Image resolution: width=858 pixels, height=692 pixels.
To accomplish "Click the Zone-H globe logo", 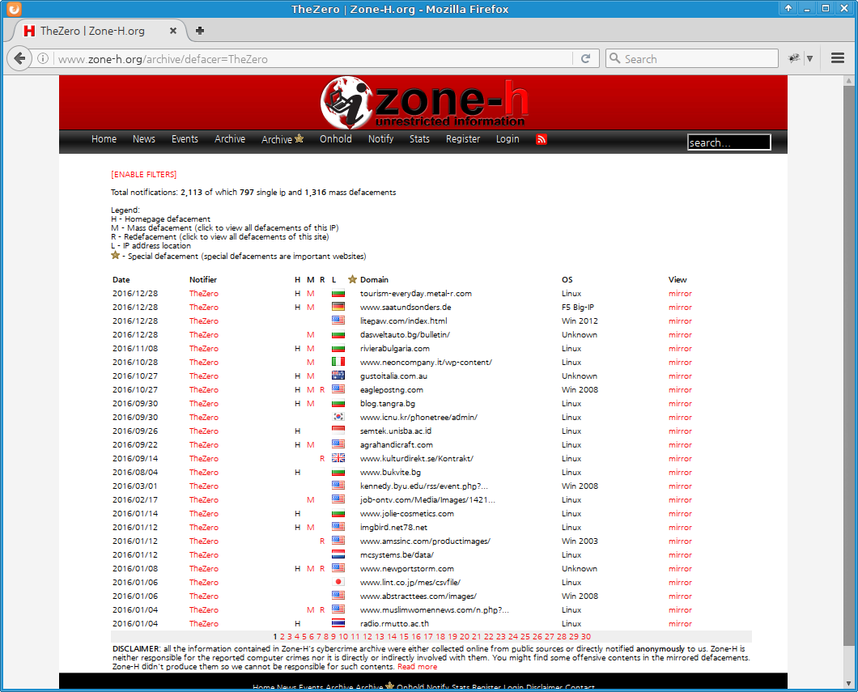I will pyautogui.click(x=346, y=102).
